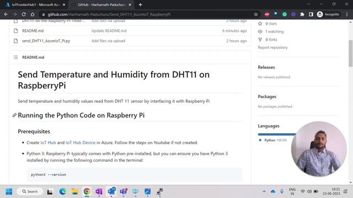Screen dimensions: 353x198
Task: Open the Incognito profile button
Action: tap(328, 14)
